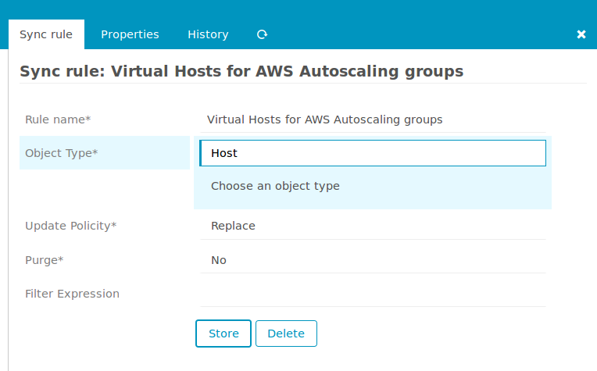This screenshot has width=597, height=371.
Task: Click the Sync rule page heading
Action: click(x=241, y=72)
